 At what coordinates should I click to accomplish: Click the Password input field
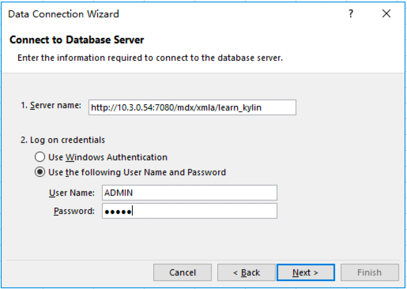click(x=189, y=211)
